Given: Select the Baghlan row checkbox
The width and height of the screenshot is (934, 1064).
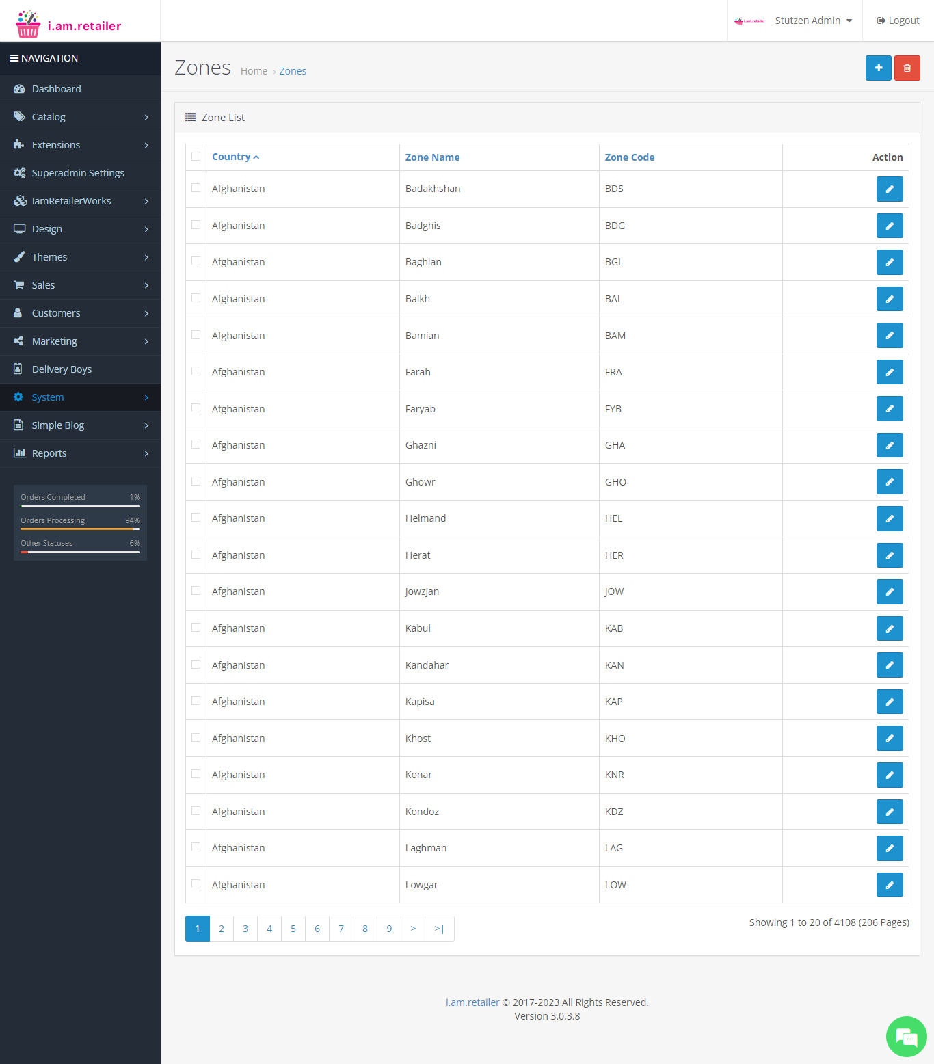Looking at the screenshot, I should coord(196,261).
